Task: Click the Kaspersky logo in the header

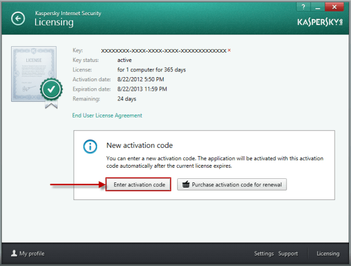Action: (320, 22)
